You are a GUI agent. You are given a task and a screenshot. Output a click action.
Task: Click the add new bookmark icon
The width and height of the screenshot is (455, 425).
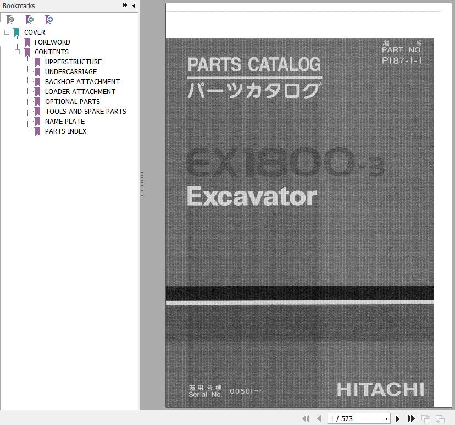tap(30, 20)
